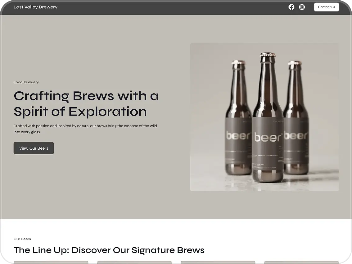The width and height of the screenshot is (352, 264).
Task: Open the fourth signature brew card
Action: [301, 262]
